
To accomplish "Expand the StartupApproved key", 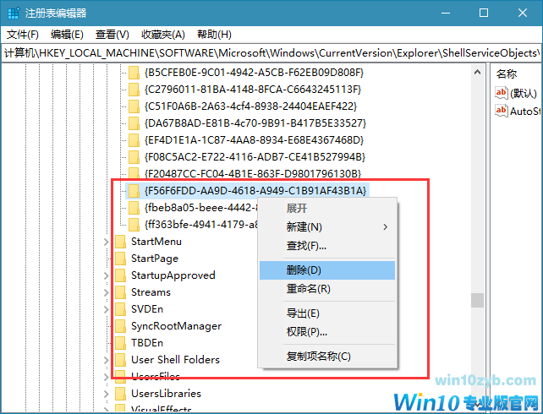I will [107, 275].
